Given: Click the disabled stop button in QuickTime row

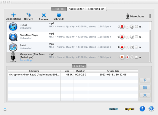Looking at the screenshot, I should (127, 37).
